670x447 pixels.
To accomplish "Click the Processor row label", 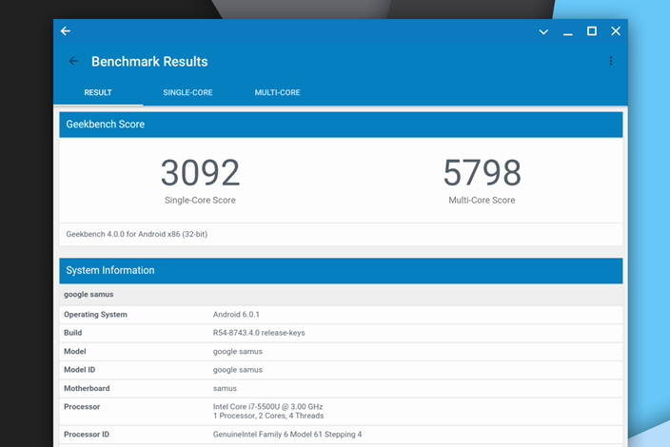I will pos(82,407).
